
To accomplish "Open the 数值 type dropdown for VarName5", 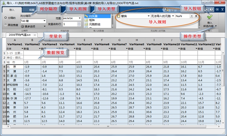I will click(92, 49).
